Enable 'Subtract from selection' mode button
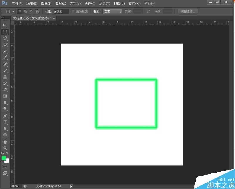 click(x=31, y=11)
